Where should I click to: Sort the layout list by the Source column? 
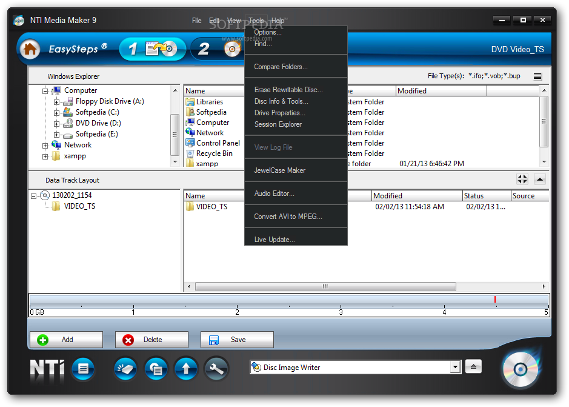[x=530, y=196]
